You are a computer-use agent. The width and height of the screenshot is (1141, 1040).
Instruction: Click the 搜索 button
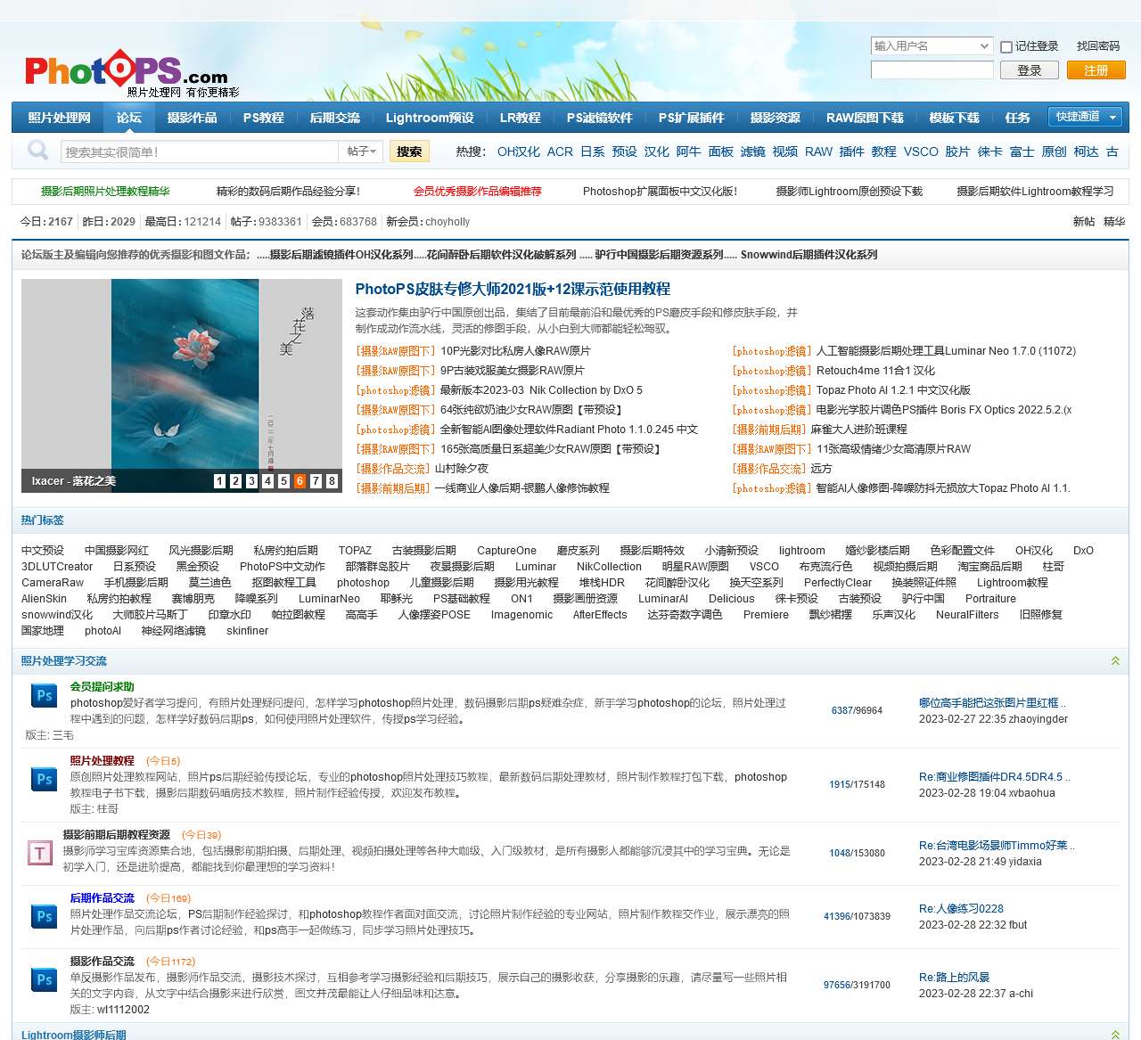(409, 151)
